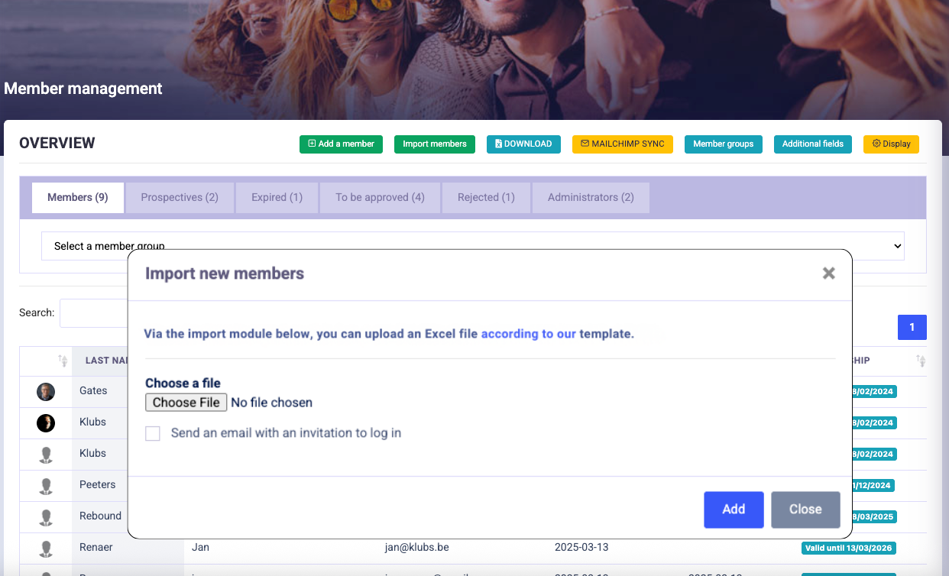
Task: Click the DOWNLOAD button
Action: [x=523, y=144]
